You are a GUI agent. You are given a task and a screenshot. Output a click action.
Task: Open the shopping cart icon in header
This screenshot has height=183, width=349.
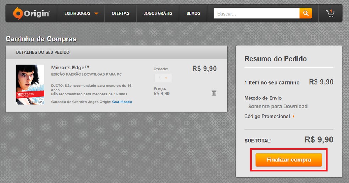[x=330, y=13]
